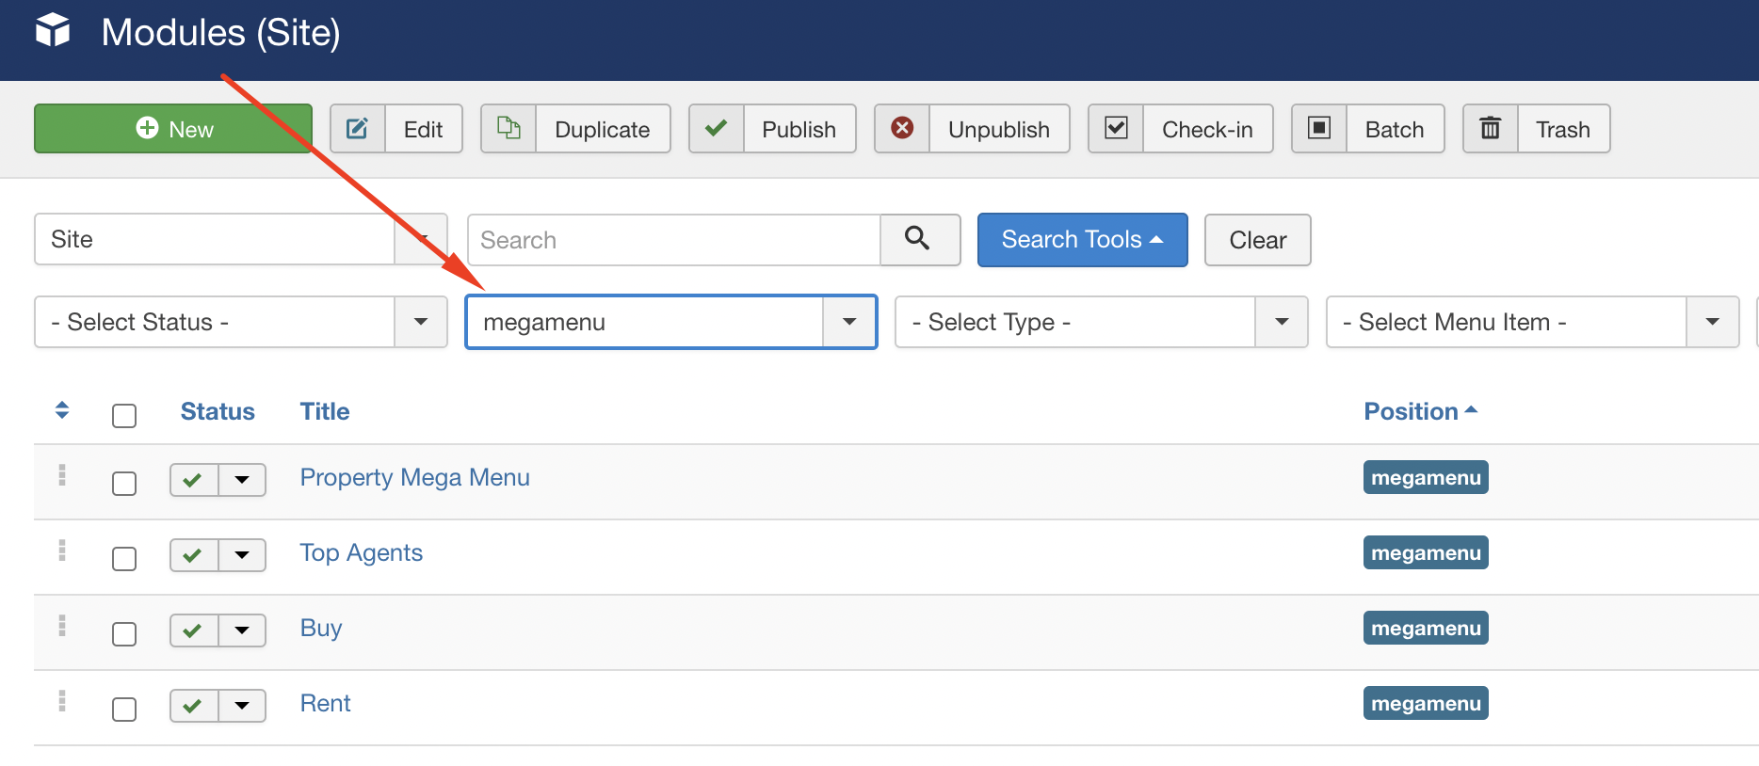Viewport: 1759px width, 766px height.
Task: Click the Publish checkmark icon
Action: [717, 129]
